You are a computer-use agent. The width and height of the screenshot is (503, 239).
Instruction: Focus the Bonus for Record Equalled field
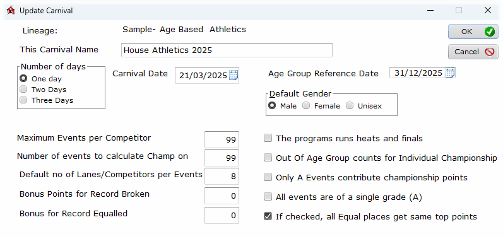pos(222,215)
